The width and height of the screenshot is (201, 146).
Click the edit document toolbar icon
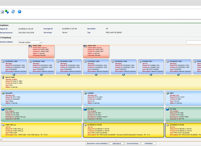[2, 12]
